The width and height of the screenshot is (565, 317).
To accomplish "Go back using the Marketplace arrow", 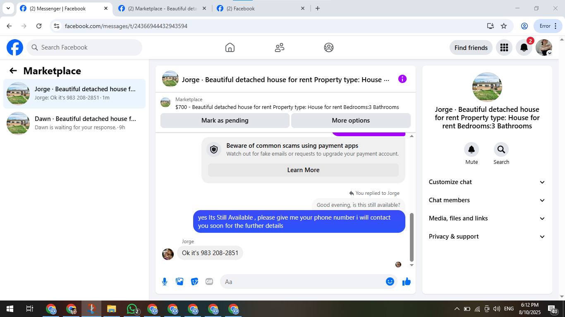I will pos(13,71).
